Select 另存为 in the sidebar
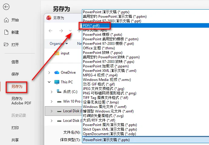209x145 pixels. click(x=17, y=87)
